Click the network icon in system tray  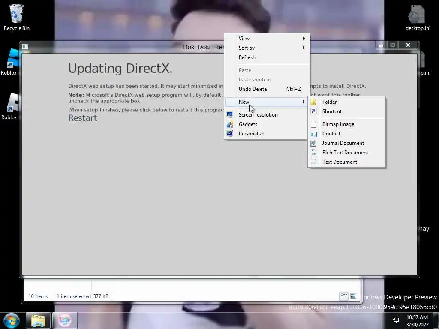(x=396, y=320)
